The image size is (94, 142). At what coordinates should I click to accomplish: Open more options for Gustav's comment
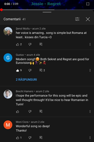click(x=90, y=70)
